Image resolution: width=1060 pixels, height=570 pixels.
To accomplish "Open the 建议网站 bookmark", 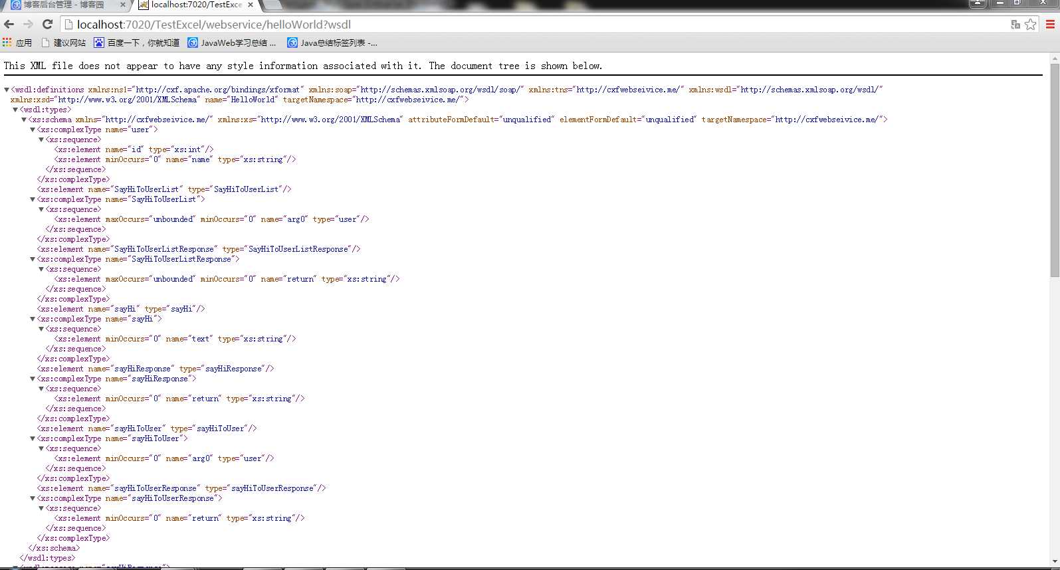I will tap(64, 43).
